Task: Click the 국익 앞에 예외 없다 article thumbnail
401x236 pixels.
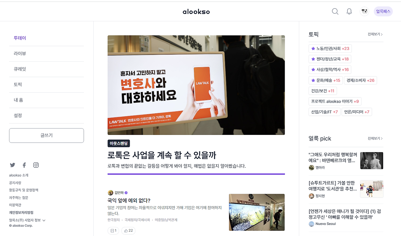Action: 257,212
